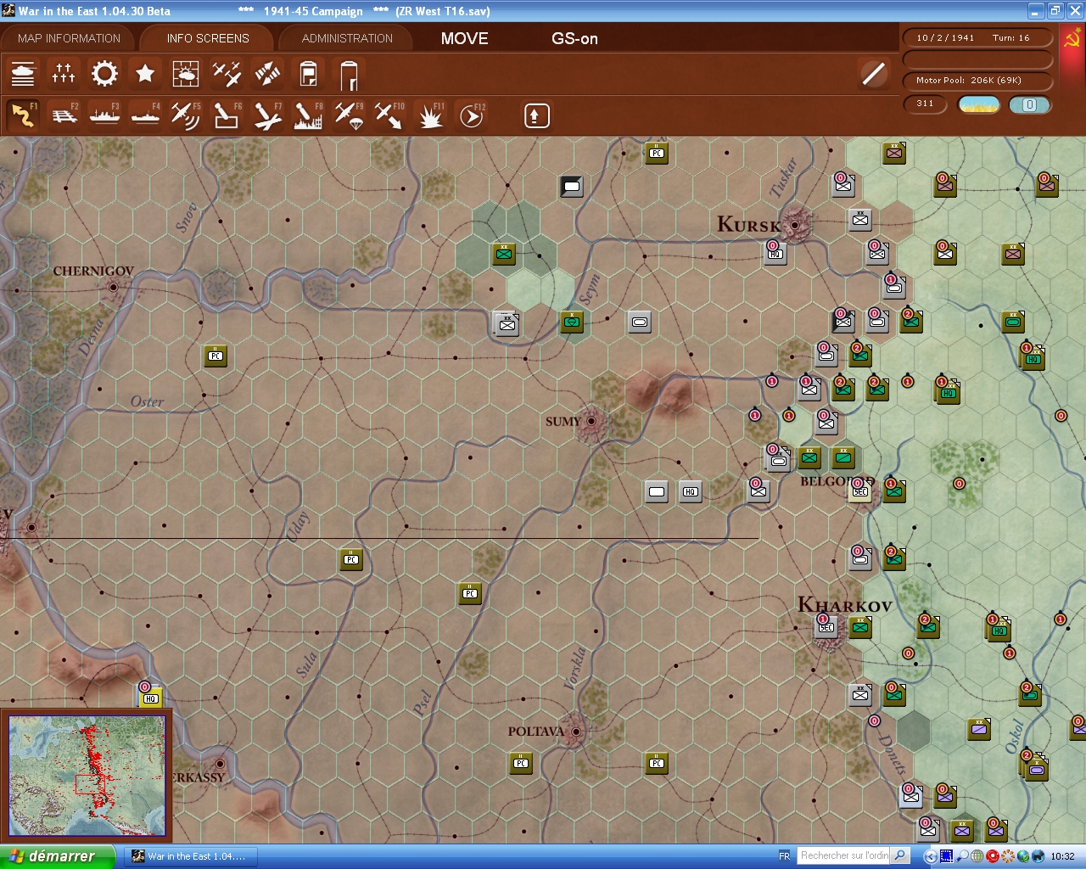Select the Kharkov city hex
The image size is (1086, 869).
tap(829, 632)
